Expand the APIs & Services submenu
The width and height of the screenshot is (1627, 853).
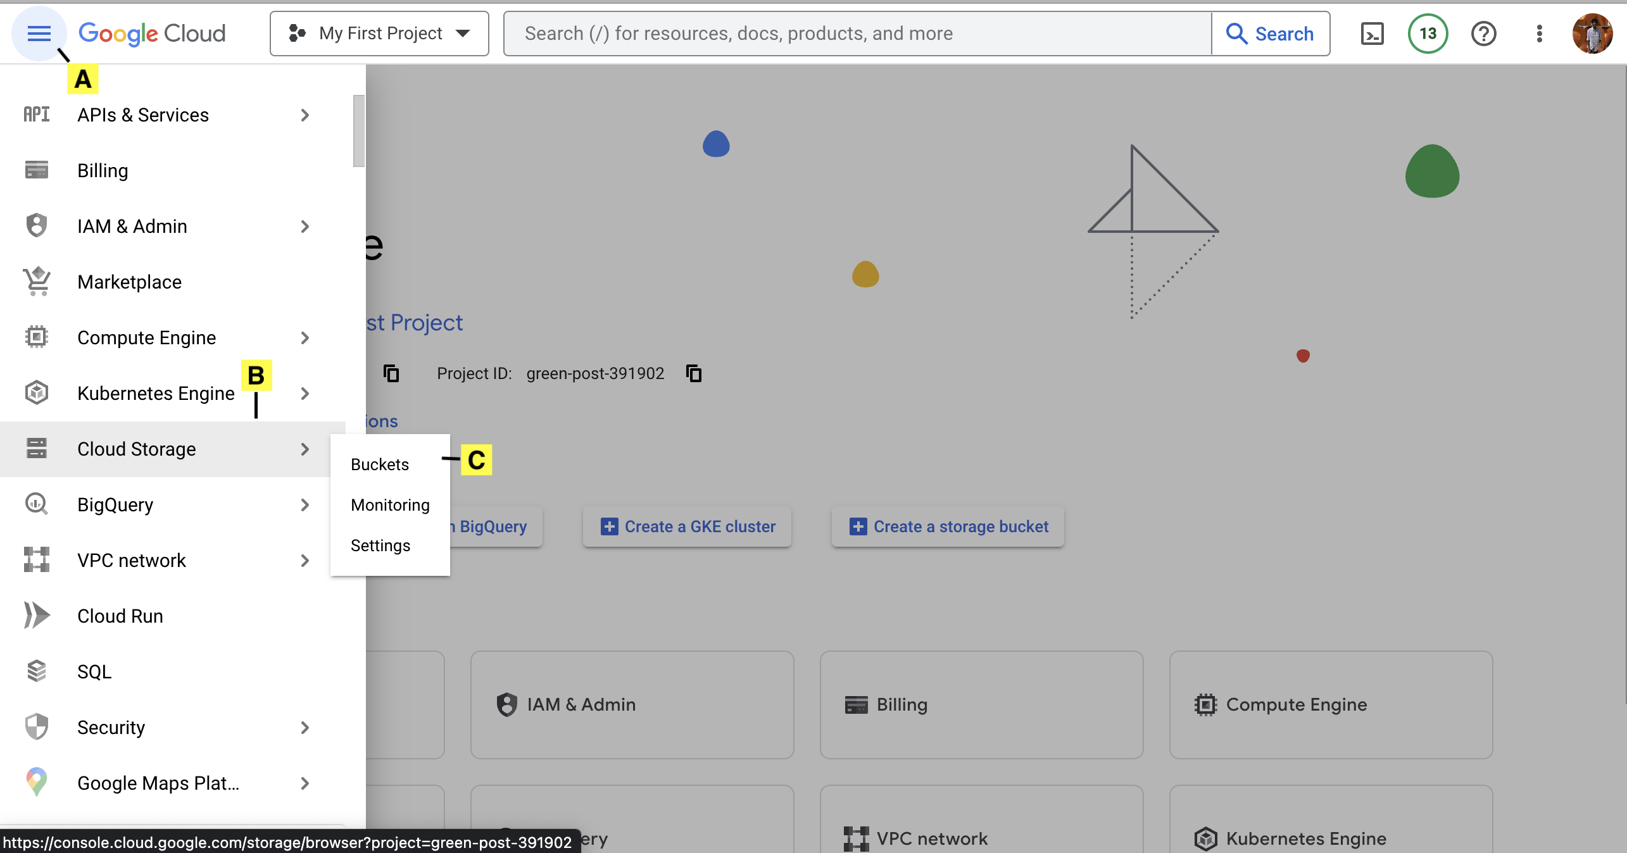(x=305, y=115)
